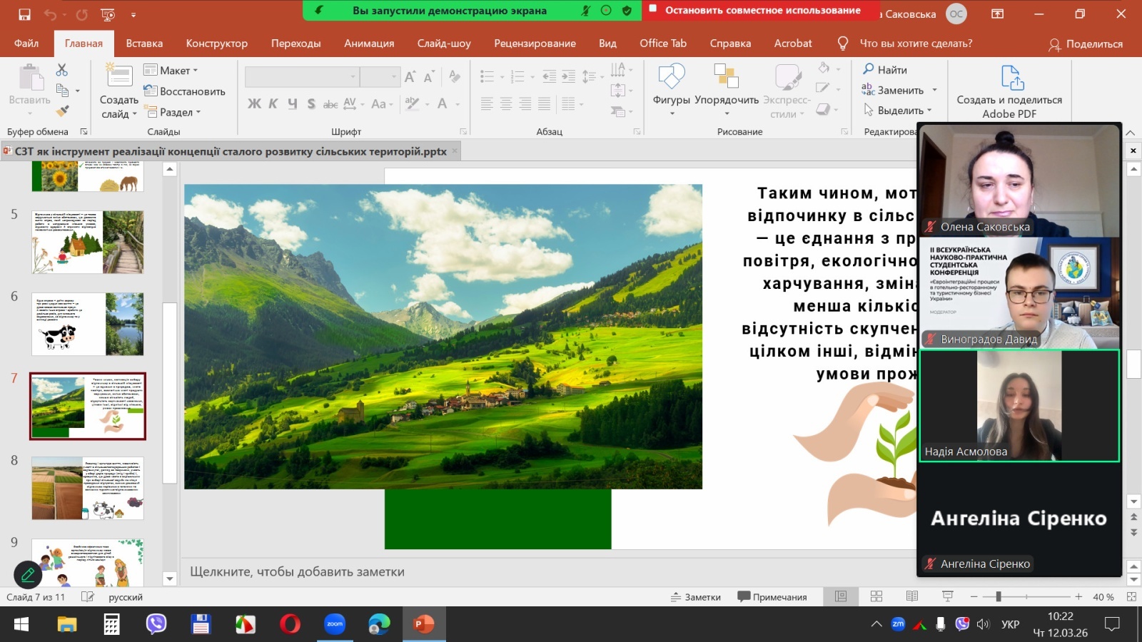
Task: Open the Shapes (Фигуры) gallery
Action: 671,84
